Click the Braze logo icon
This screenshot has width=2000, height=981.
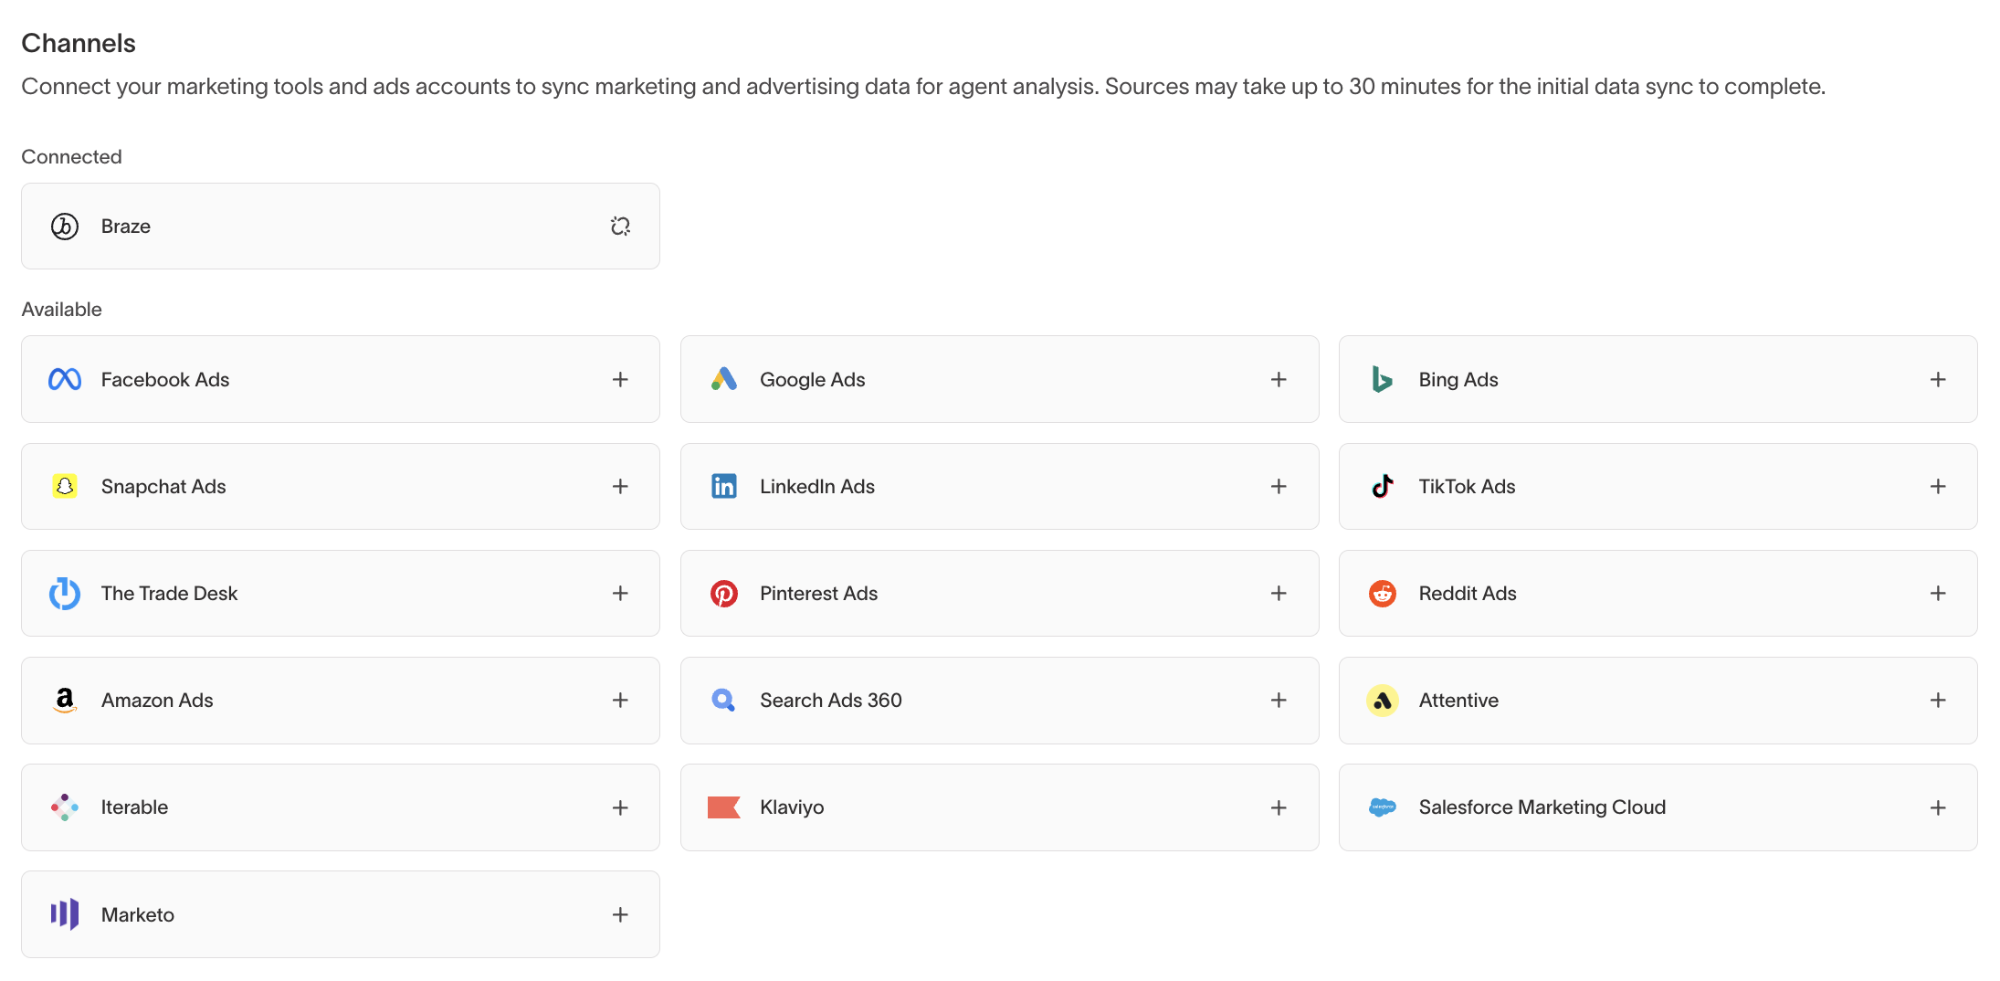[x=65, y=227]
